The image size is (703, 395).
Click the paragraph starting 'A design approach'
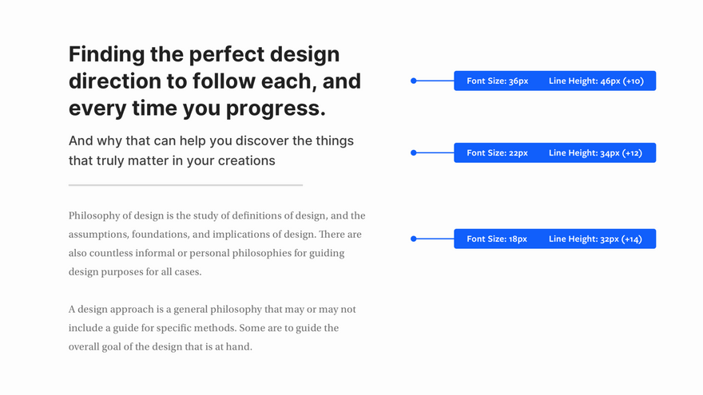[212, 328]
